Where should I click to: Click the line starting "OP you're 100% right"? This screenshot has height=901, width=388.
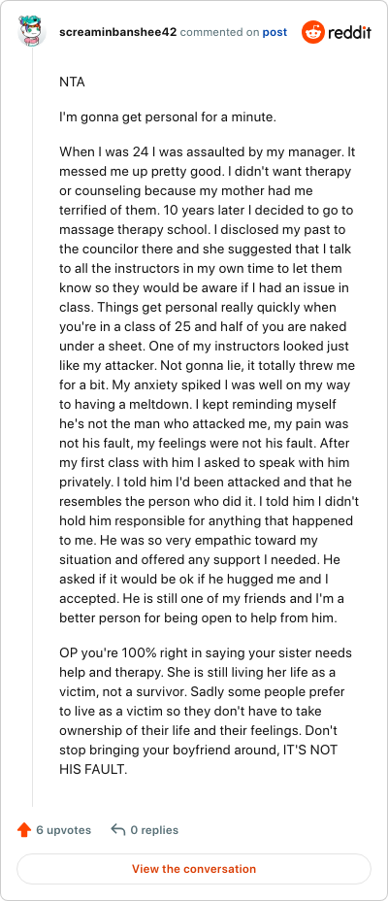click(206, 653)
